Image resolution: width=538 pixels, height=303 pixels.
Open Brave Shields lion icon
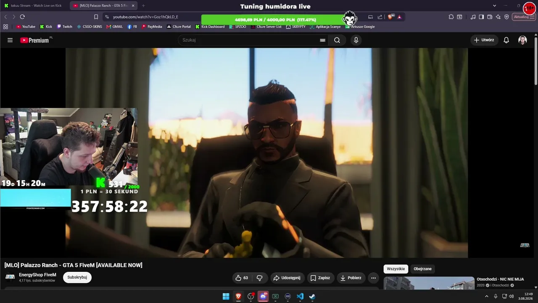[390, 17]
